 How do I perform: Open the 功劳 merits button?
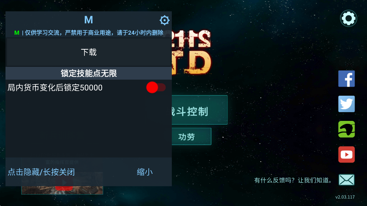click(192, 136)
